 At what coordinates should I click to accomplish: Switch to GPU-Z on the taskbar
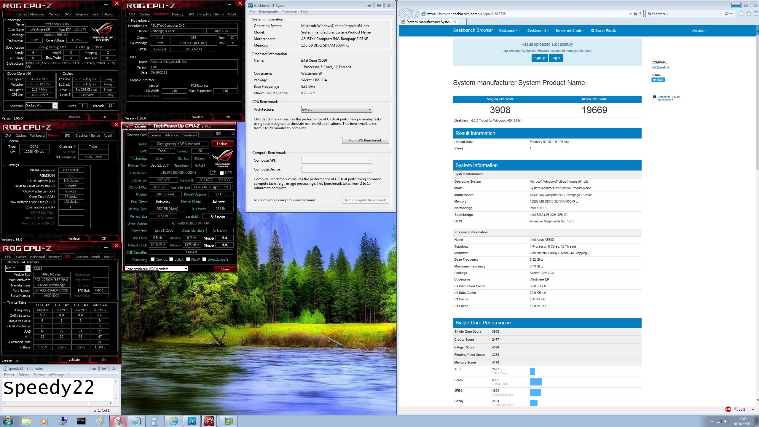(x=229, y=421)
